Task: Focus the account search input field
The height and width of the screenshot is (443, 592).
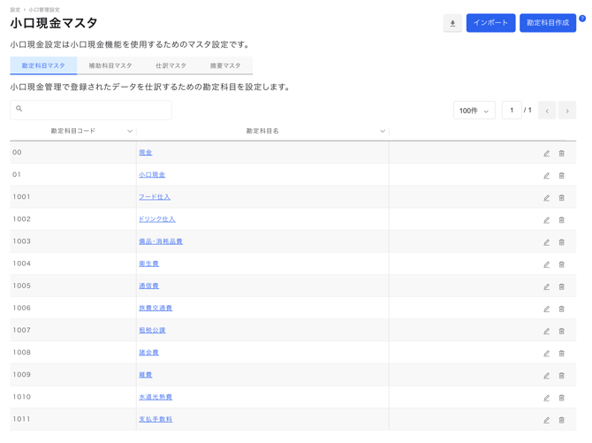Action: point(91,110)
